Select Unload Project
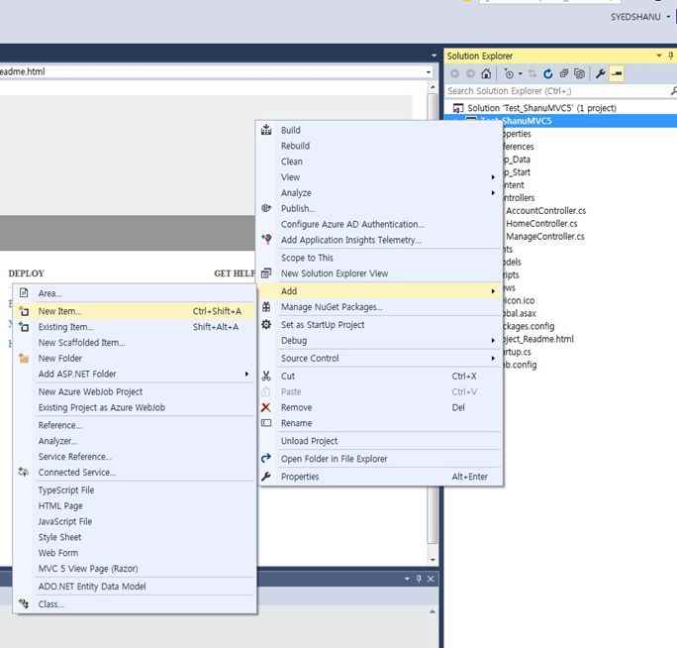This screenshot has width=677, height=648. 309,441
